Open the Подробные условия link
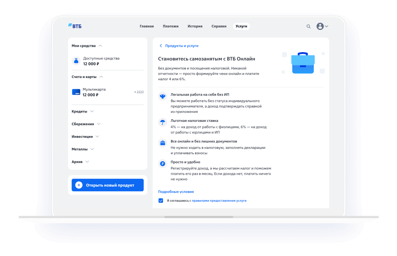This screenshot has height=256, width=397. 176,192
